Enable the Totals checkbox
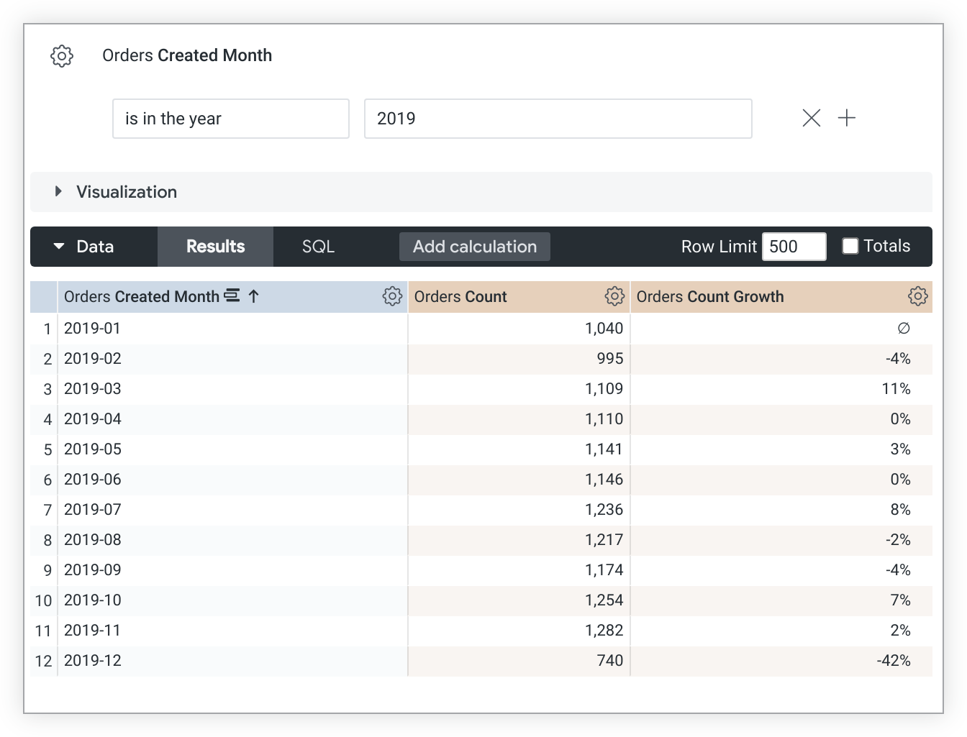967x737 pixels. [850, 246]
